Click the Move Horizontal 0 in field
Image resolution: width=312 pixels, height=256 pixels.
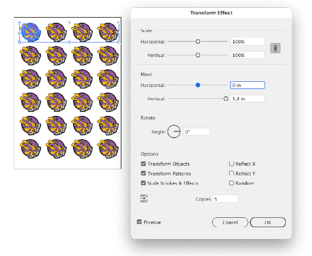[248, 85]
